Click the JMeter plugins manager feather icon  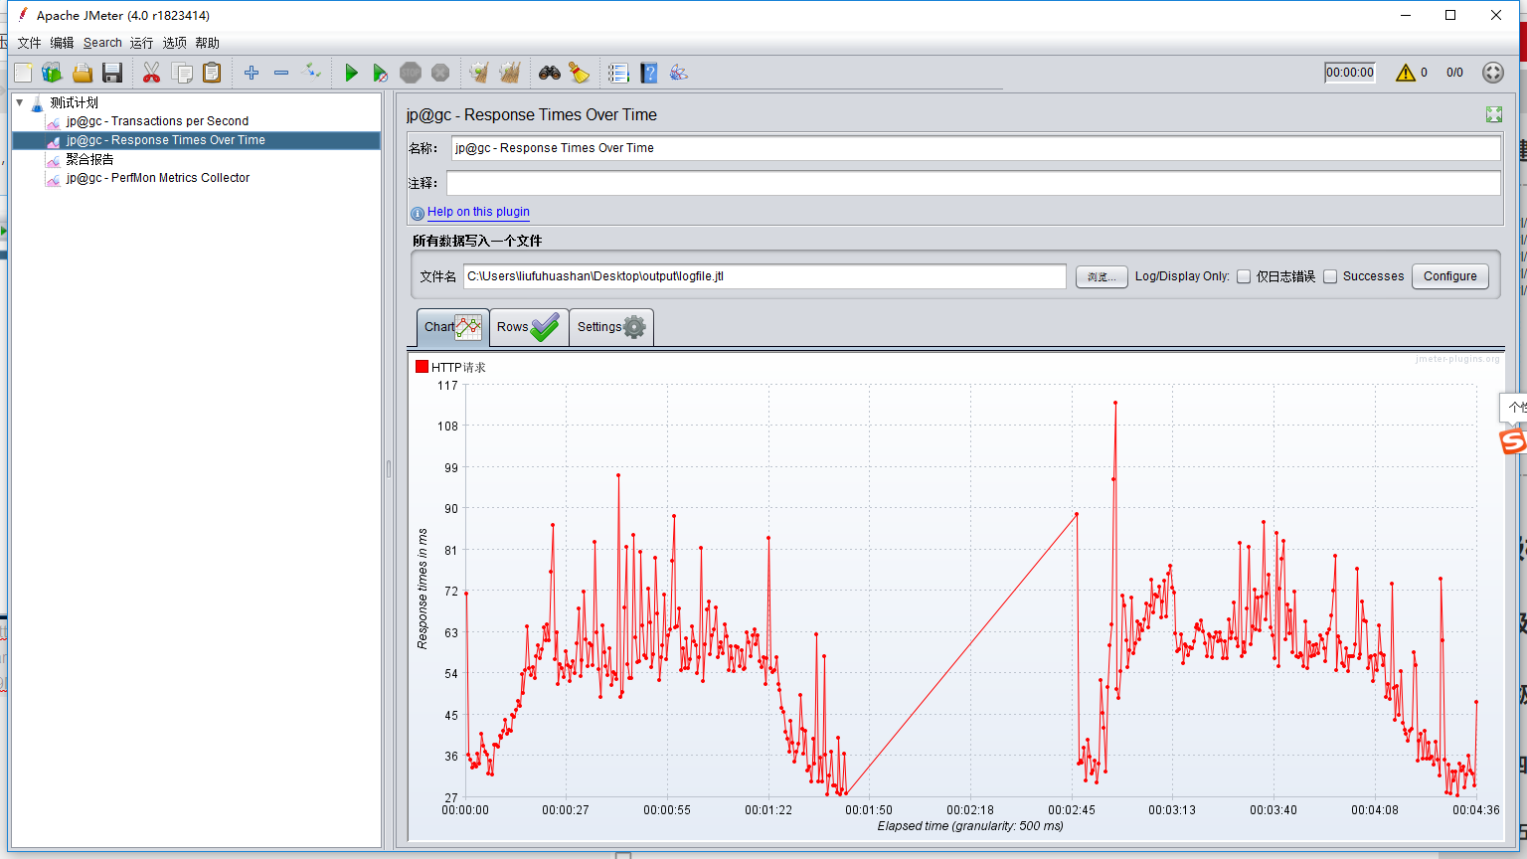(679, 73)
